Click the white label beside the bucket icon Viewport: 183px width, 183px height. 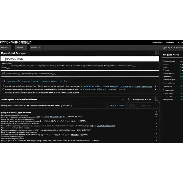pyautogui.click(x=142, y=100)
